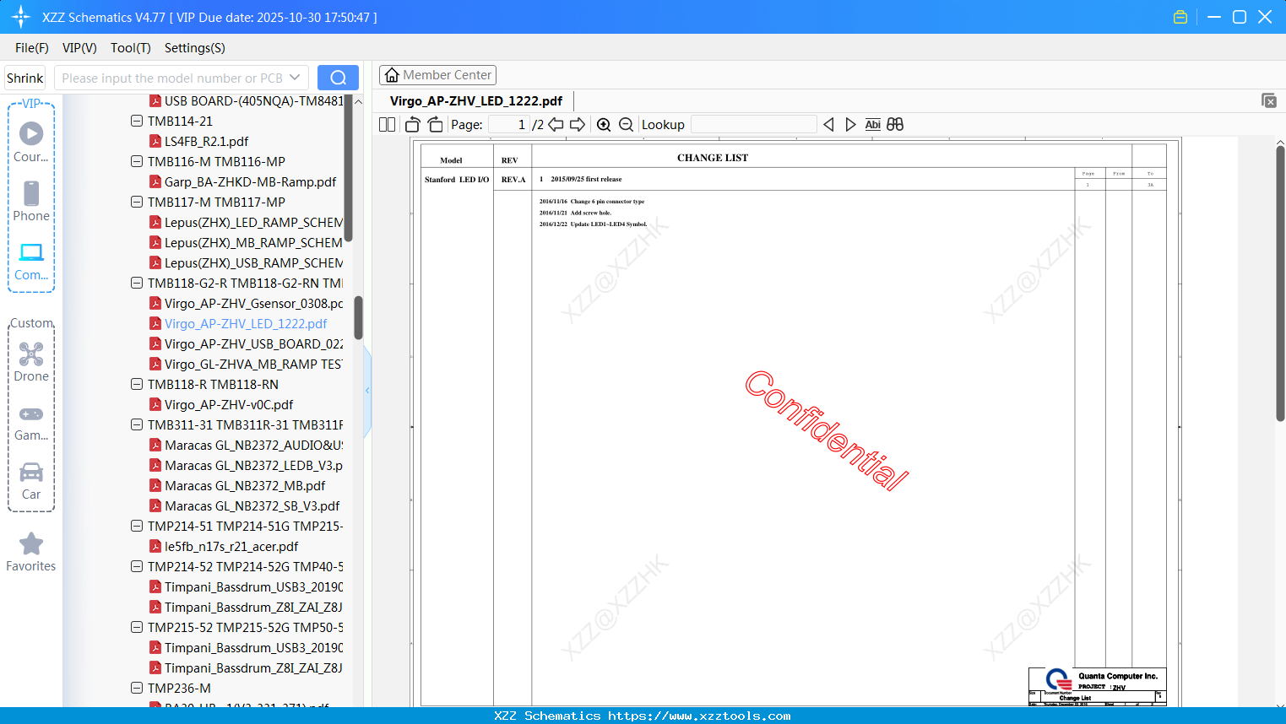Find next lookup match triangle
Viewport: 1286px width, 724px height.
(x=850, y=125)
